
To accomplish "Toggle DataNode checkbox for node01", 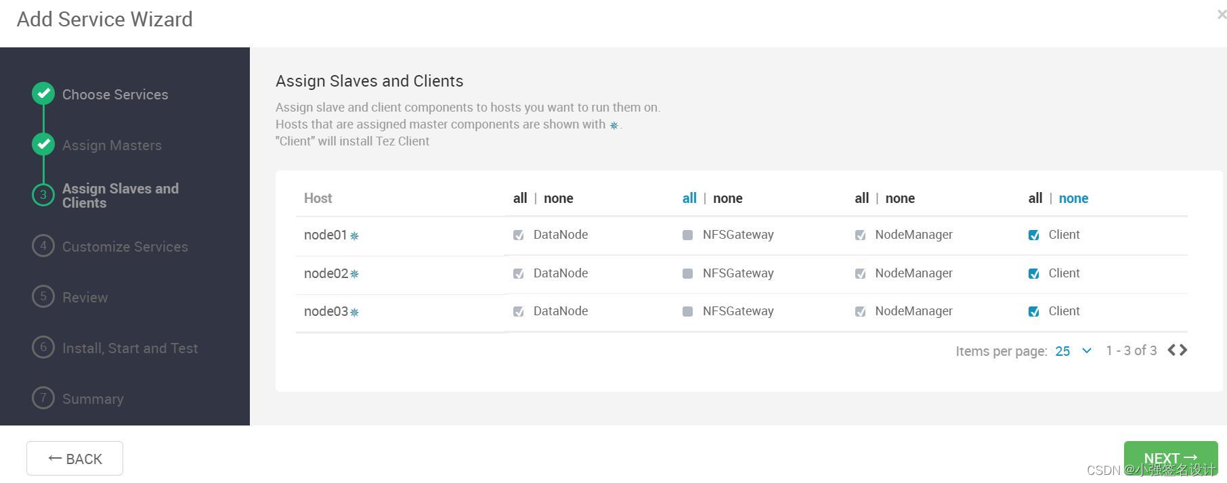I will [x=518, y=235].
